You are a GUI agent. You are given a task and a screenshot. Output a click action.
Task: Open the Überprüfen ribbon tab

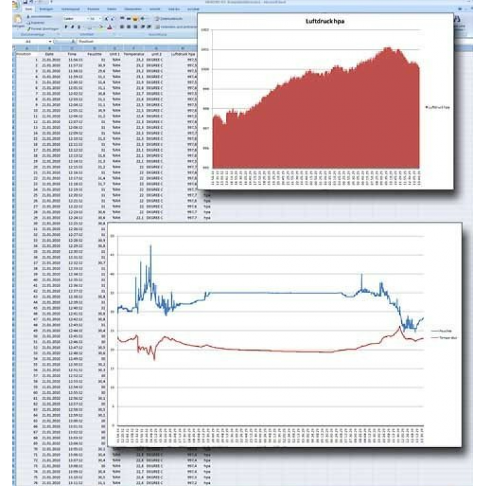click(133, 9)
